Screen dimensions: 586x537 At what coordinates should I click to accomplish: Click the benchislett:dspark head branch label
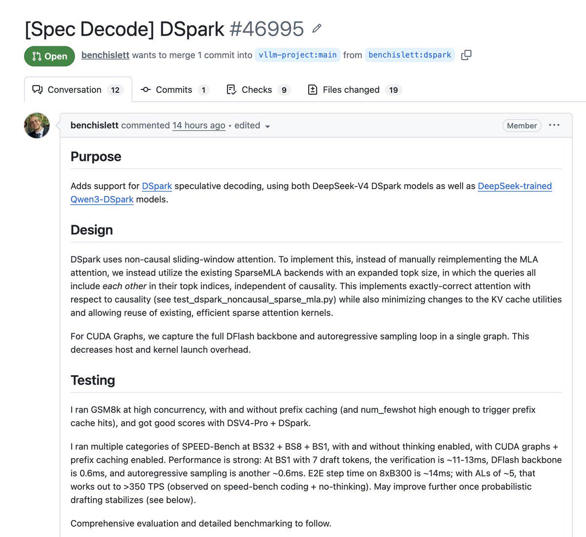(x=410, y=55)
